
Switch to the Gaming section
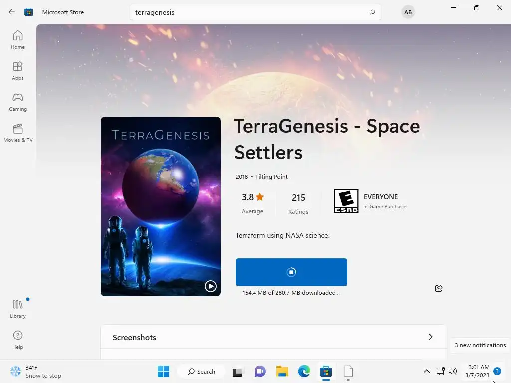[18, 102]
